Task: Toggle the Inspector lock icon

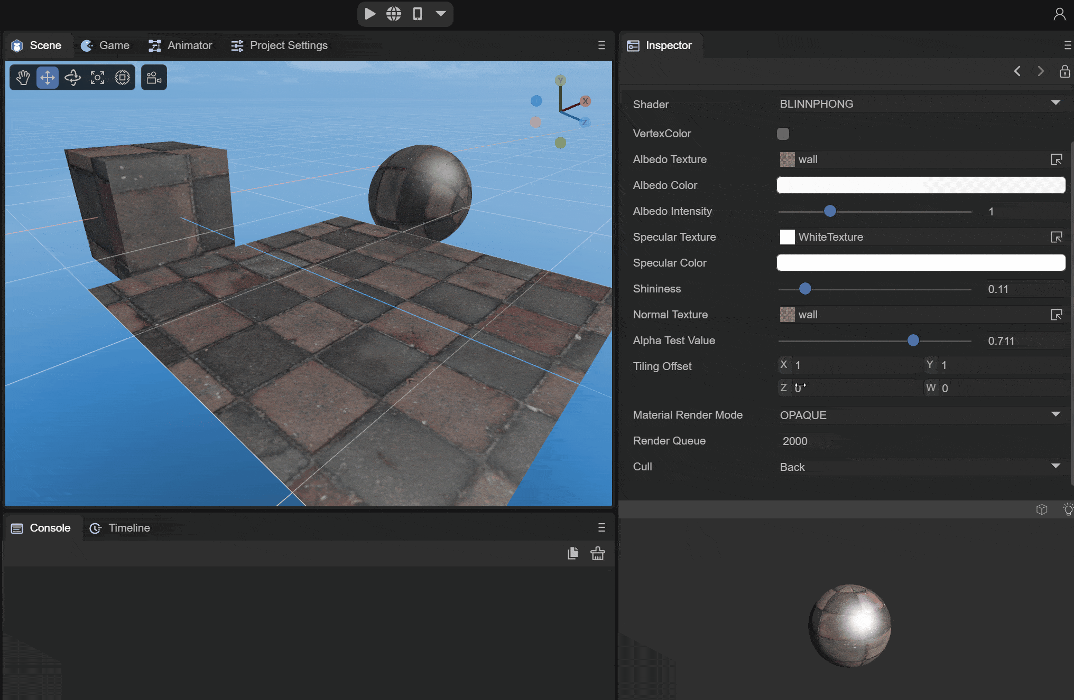Action: pos(1064,71)
